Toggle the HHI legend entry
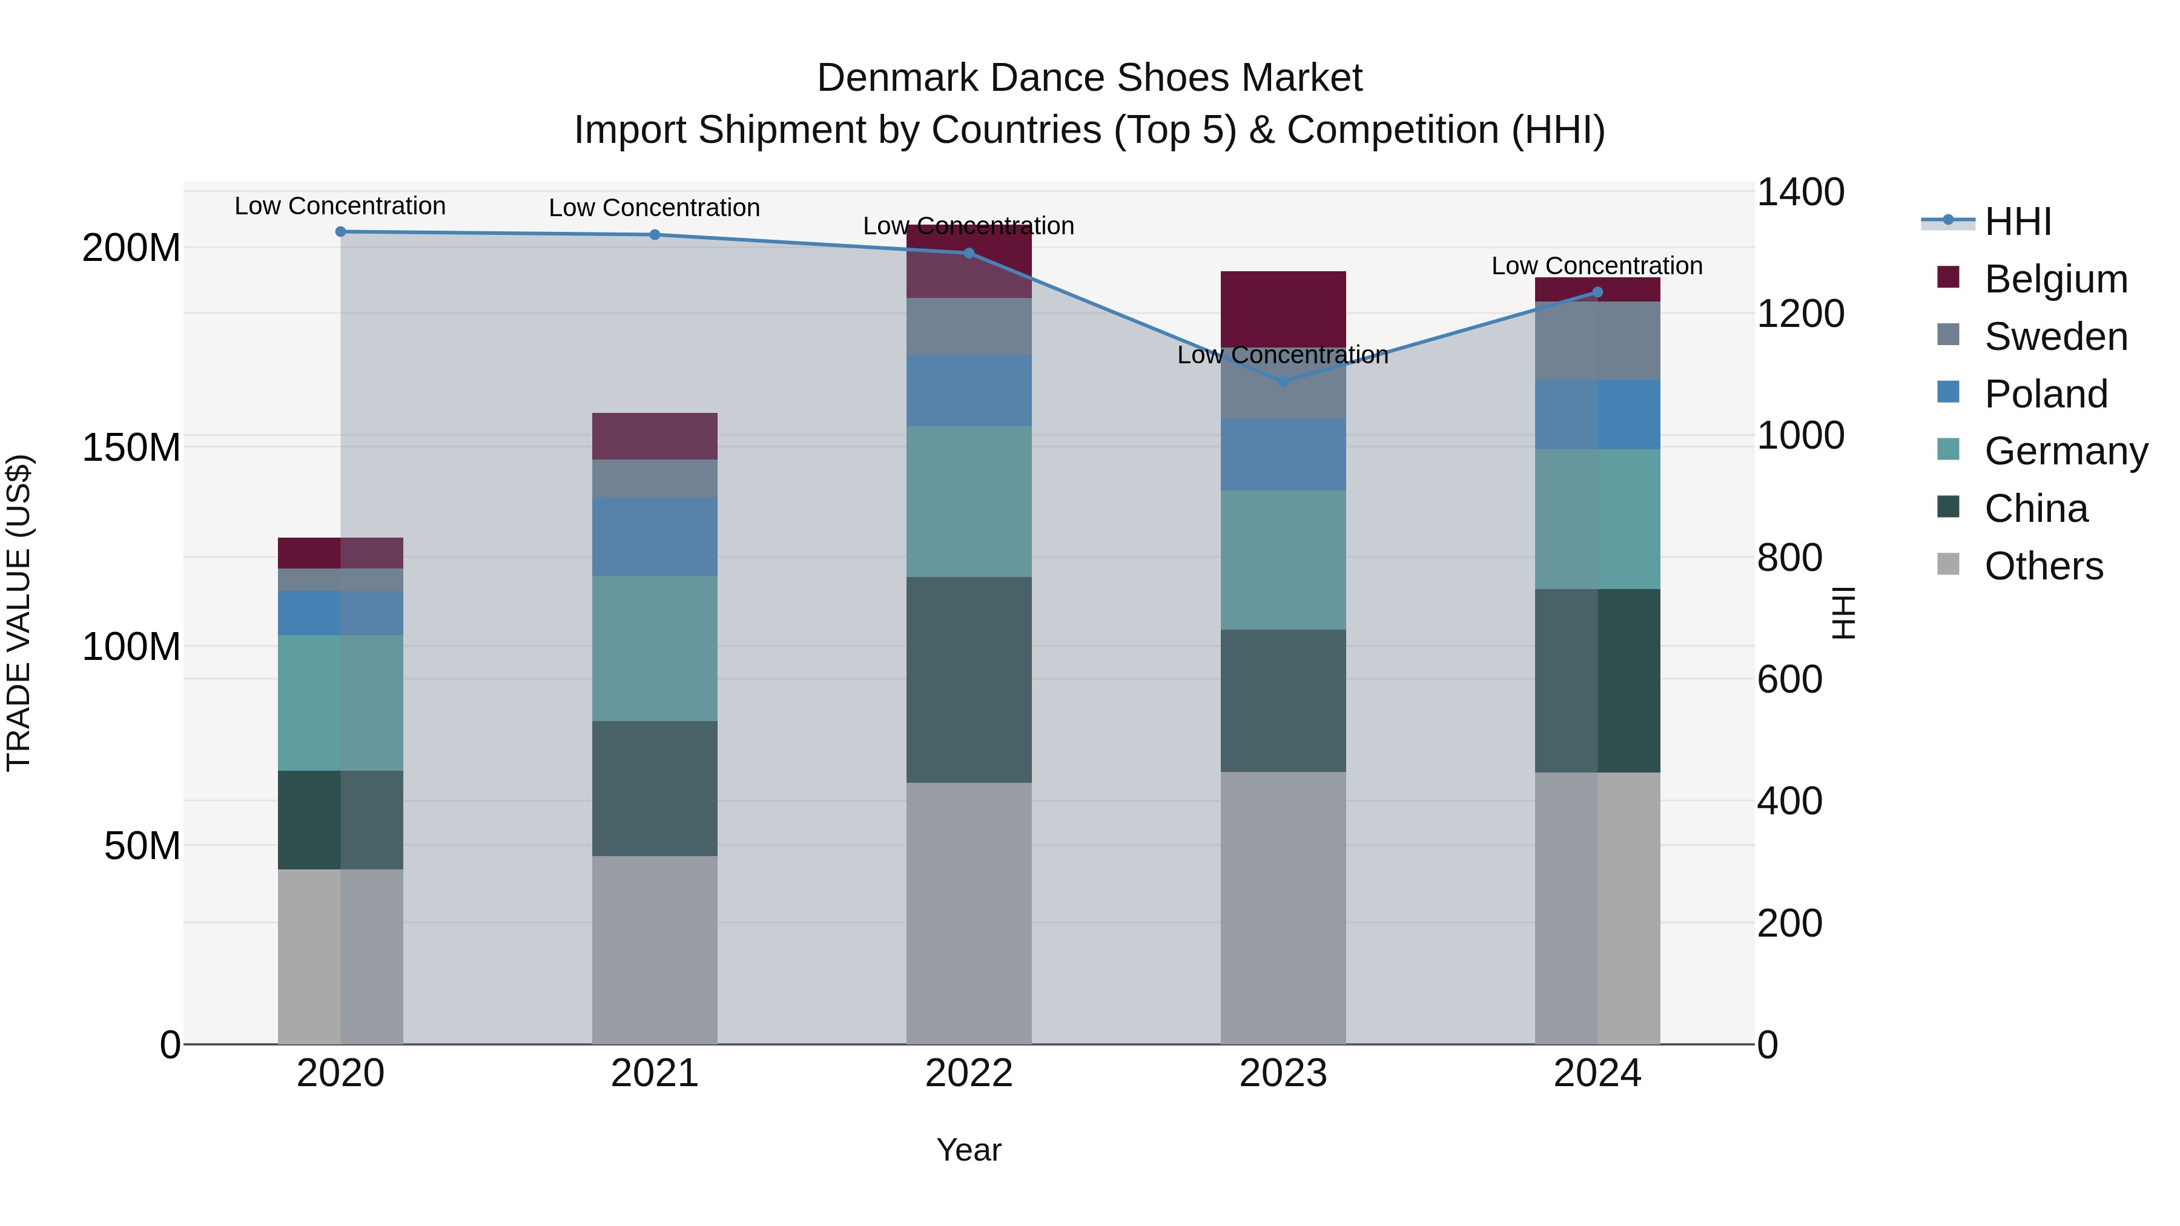Image resolution: width=2180 pixels, height=1226 pixels. (1986, 222)
